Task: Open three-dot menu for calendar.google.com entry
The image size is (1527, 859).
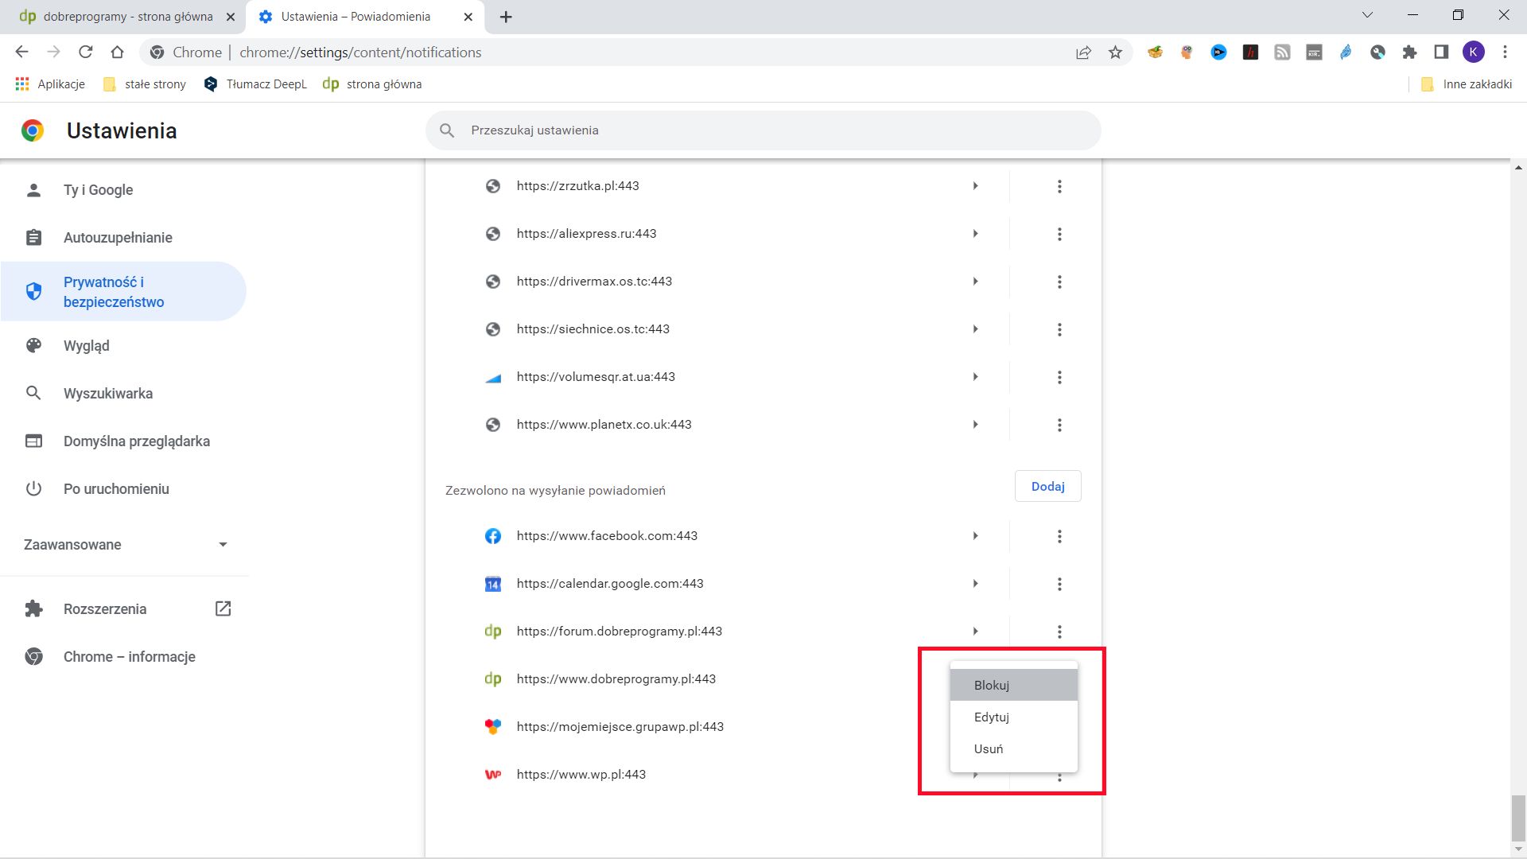Action: point(1059,583)
